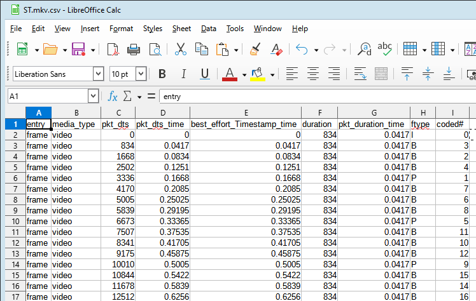Image resolution: width=476 pixels, height=301 pixels.
Task: Toggle Italic formatting
Action: (183, 74)
